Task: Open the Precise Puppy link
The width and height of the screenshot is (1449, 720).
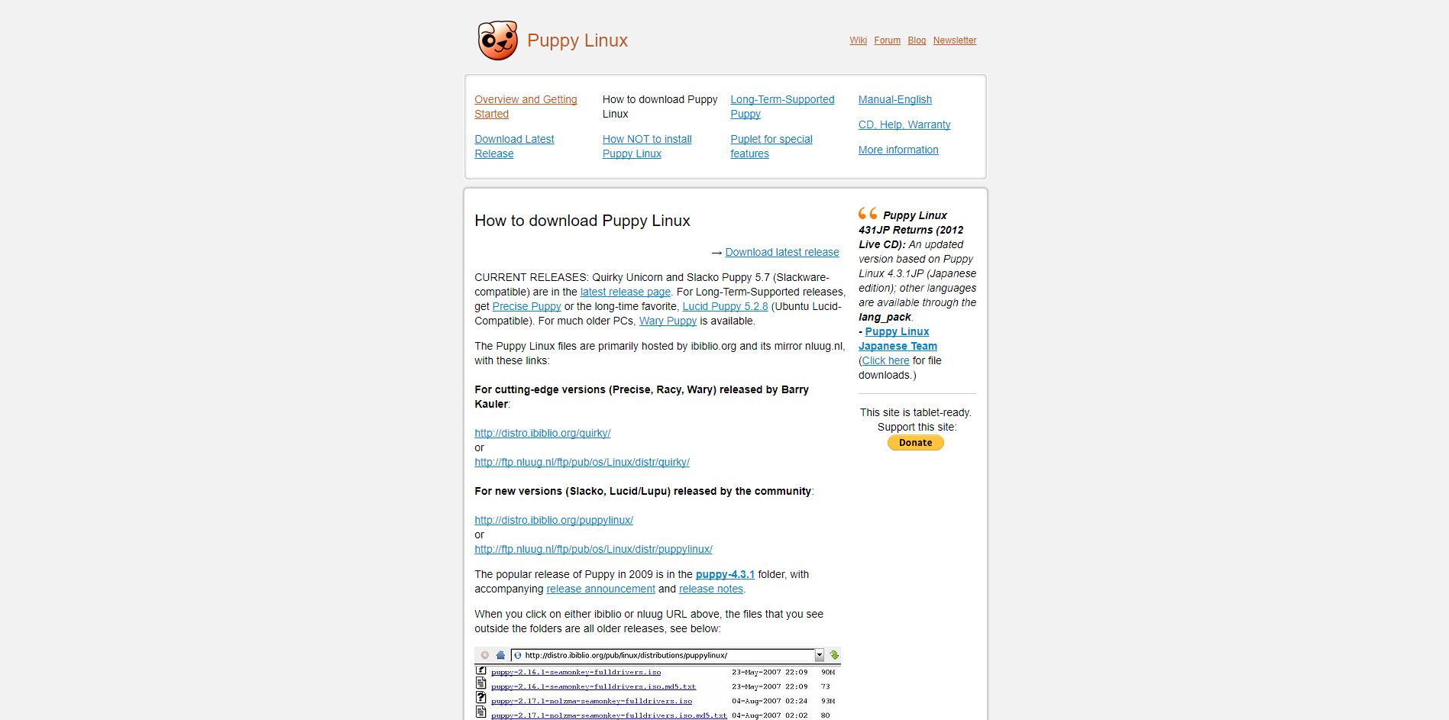Action: point(526,306)
